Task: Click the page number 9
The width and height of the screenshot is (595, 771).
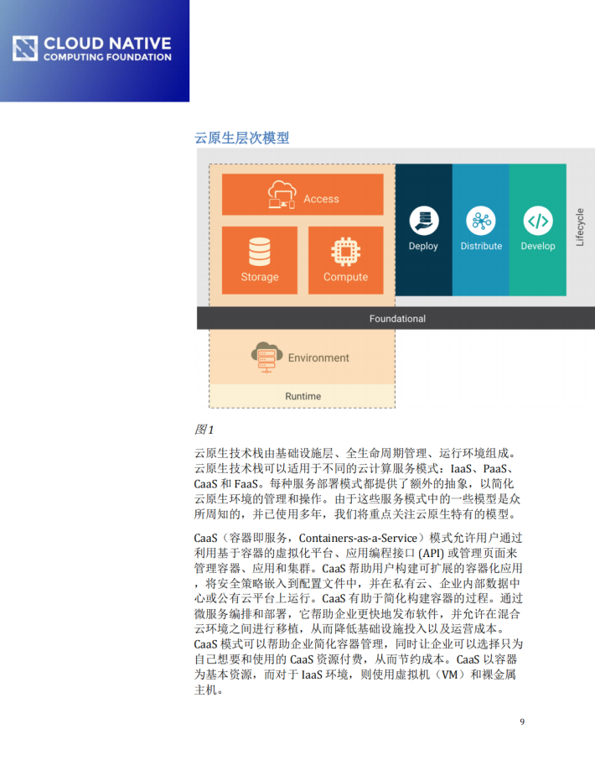Action: click(521, 722)
